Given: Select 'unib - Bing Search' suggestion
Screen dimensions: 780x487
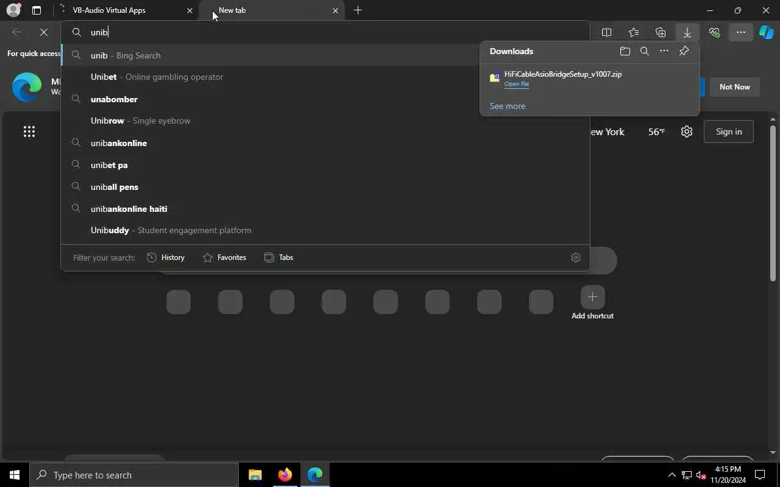Looking at the screenshot, I should (325, 55).
